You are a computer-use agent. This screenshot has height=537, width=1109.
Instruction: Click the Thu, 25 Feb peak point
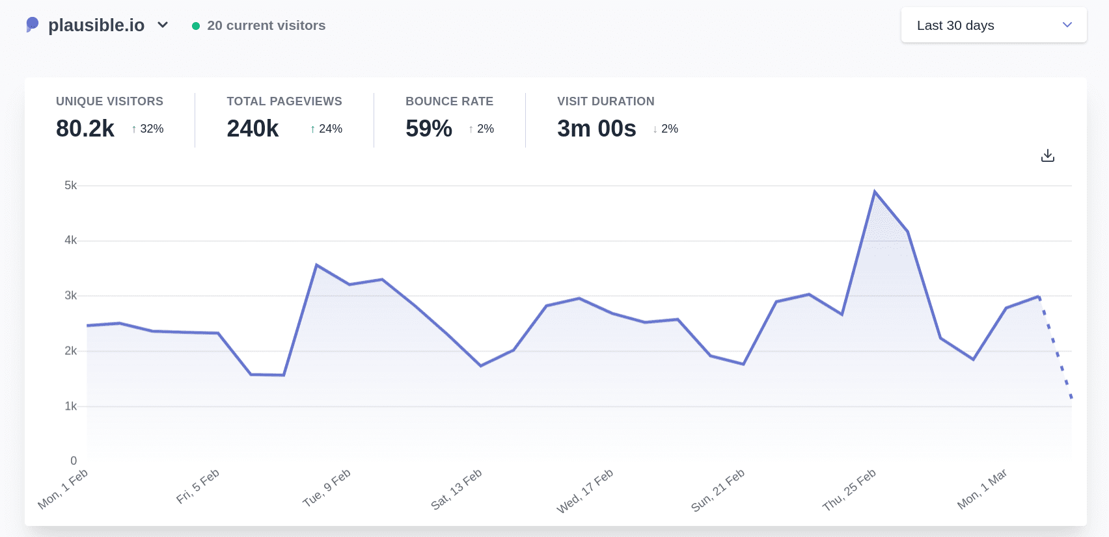(875, 191)
